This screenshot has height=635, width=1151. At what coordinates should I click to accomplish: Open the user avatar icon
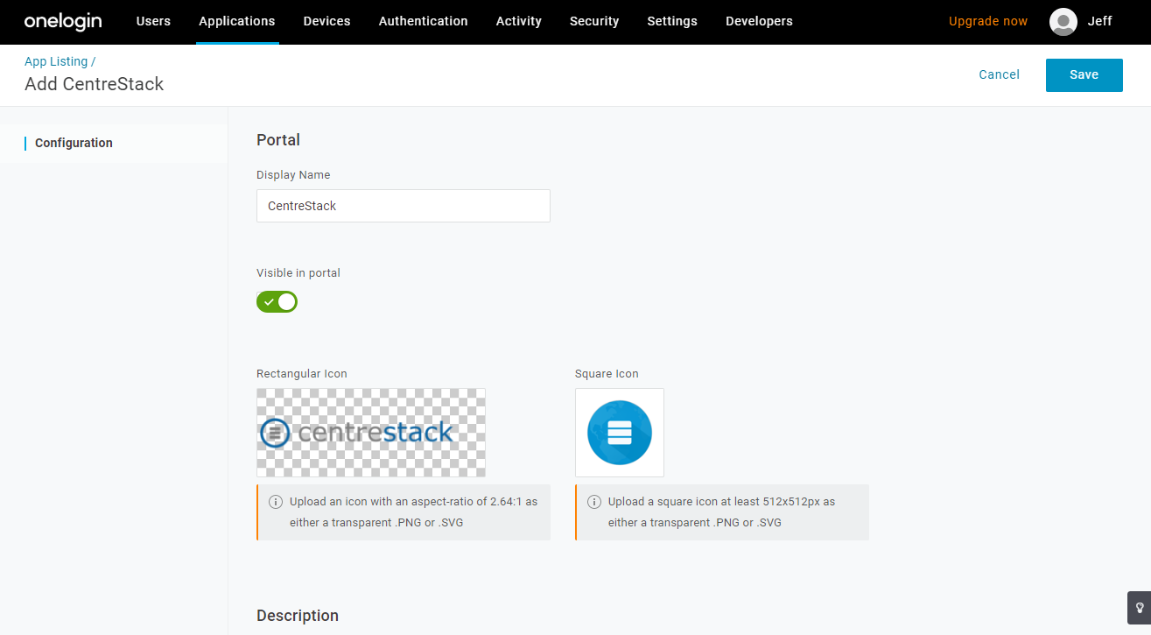1063,22
